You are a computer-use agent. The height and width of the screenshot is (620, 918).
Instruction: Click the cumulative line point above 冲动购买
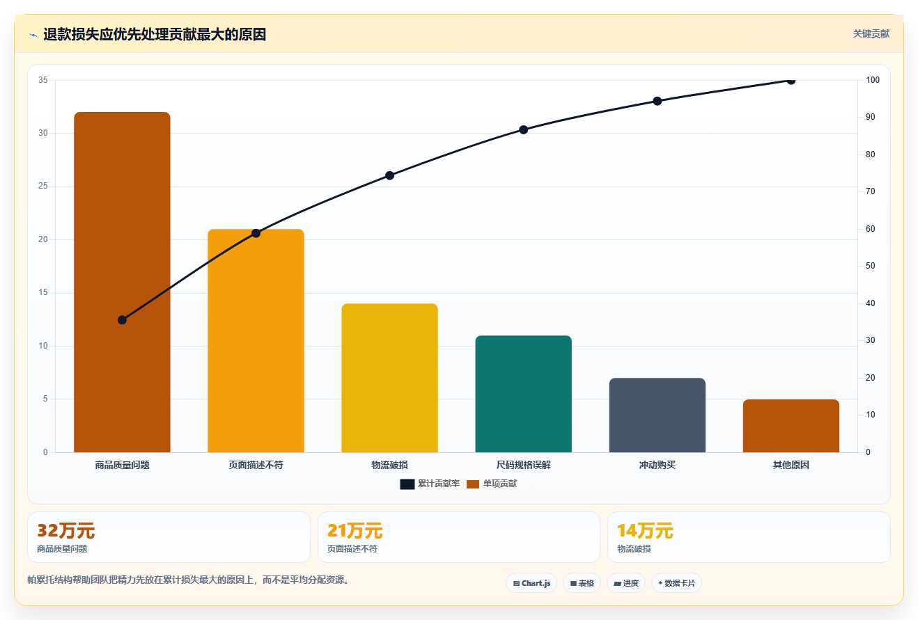657,101
